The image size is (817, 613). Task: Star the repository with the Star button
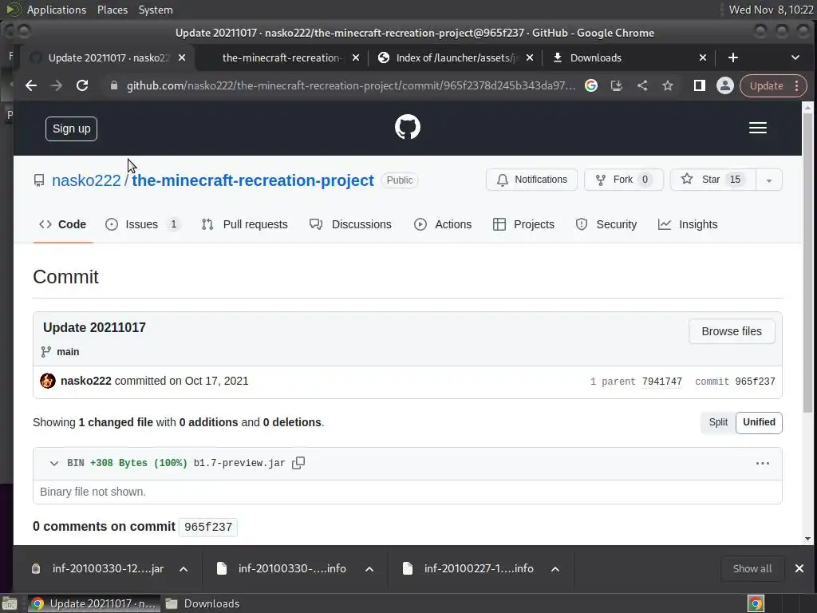(x=712, y=180)
